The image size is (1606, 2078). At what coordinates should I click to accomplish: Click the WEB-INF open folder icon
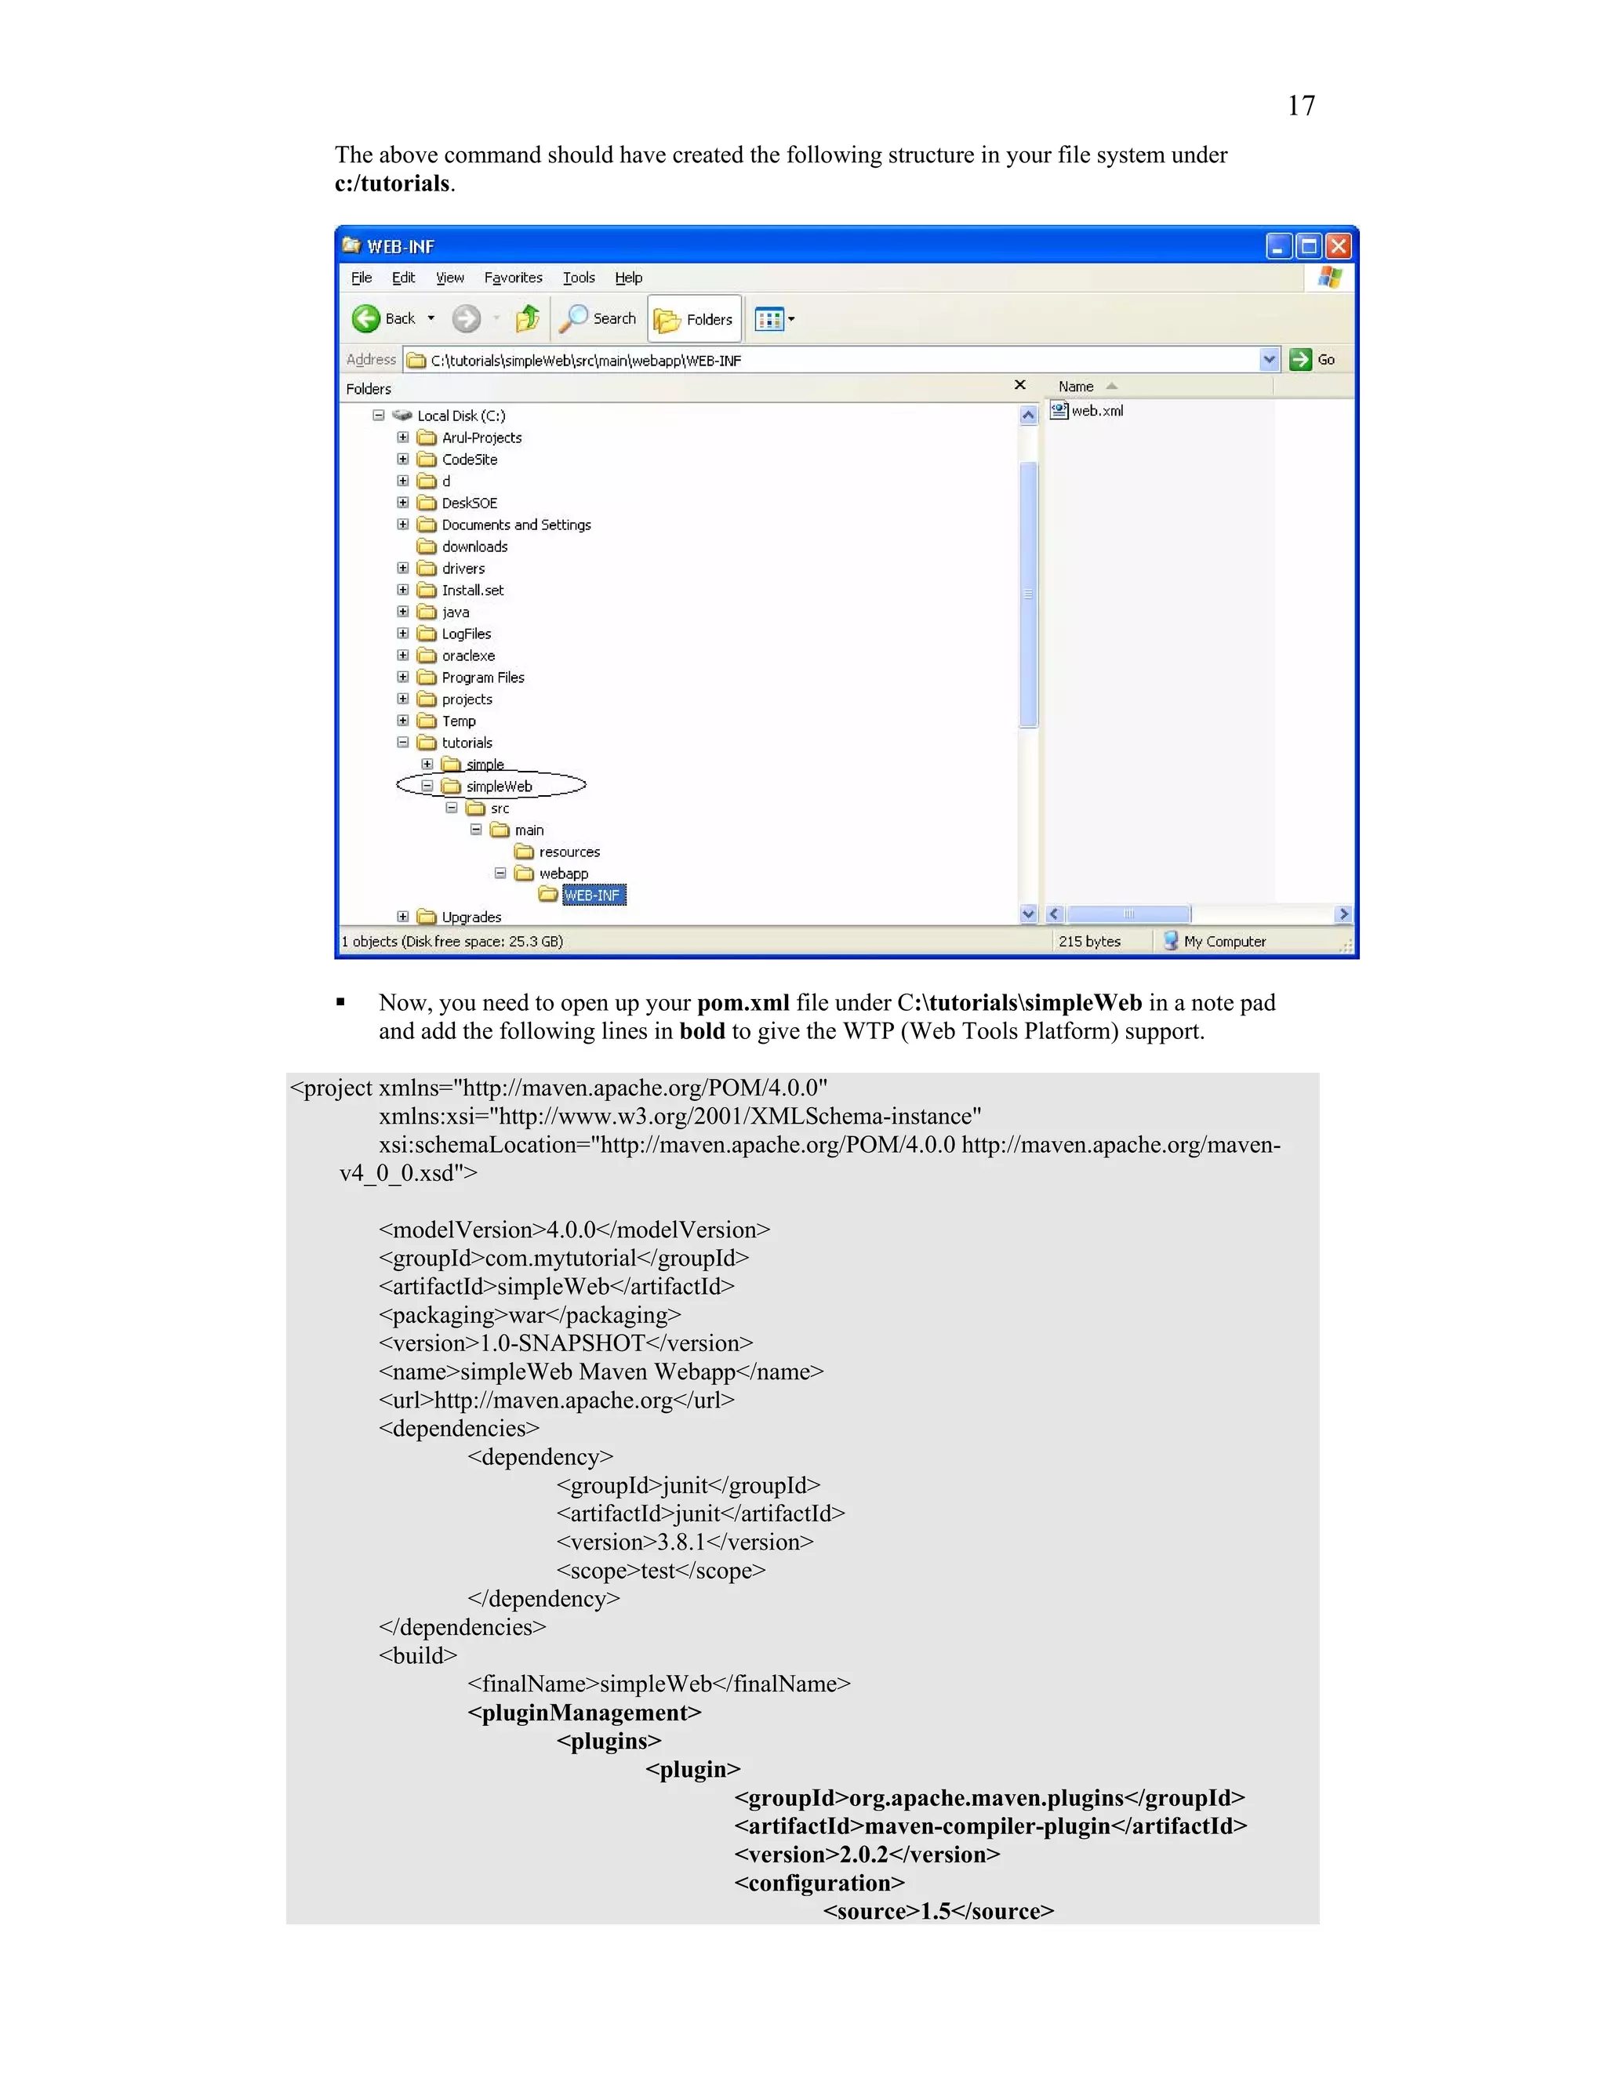548,896
